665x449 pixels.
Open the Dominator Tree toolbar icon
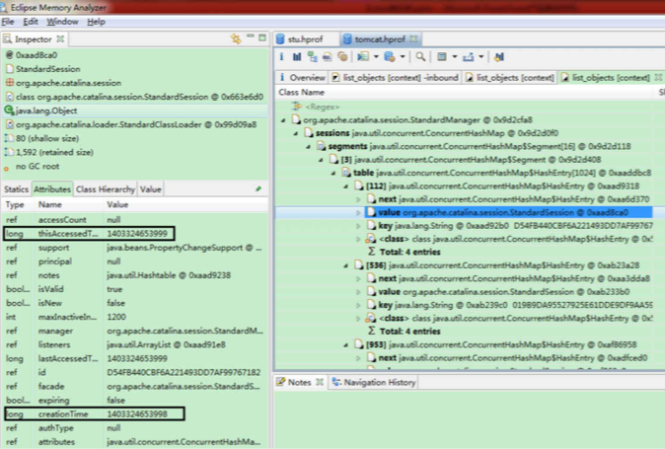(x=311, y=57)
